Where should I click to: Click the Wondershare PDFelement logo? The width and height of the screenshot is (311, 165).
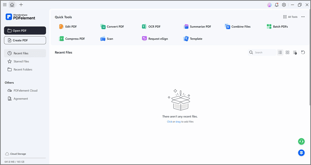pos(20,17)
